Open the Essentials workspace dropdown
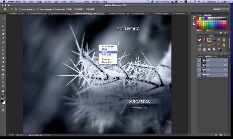The width and height of the screenshot is (233, 139). (x=221, y=9)
